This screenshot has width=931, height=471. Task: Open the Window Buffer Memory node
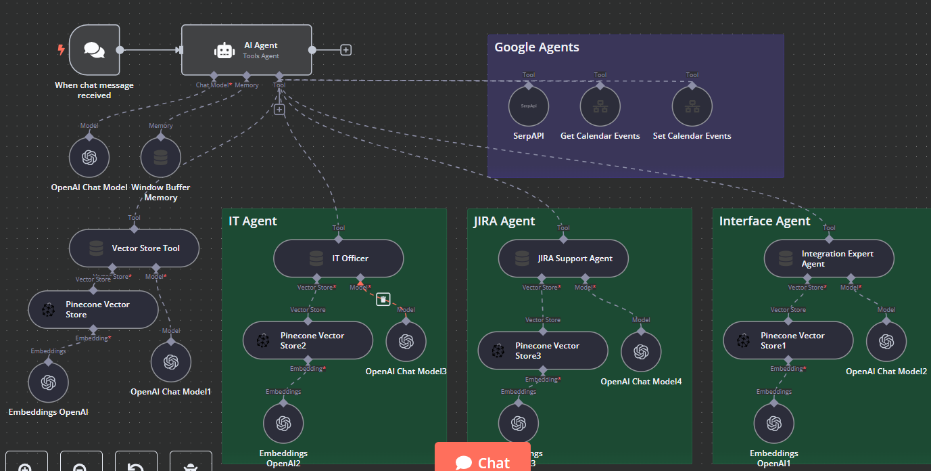tap(160, 158)
